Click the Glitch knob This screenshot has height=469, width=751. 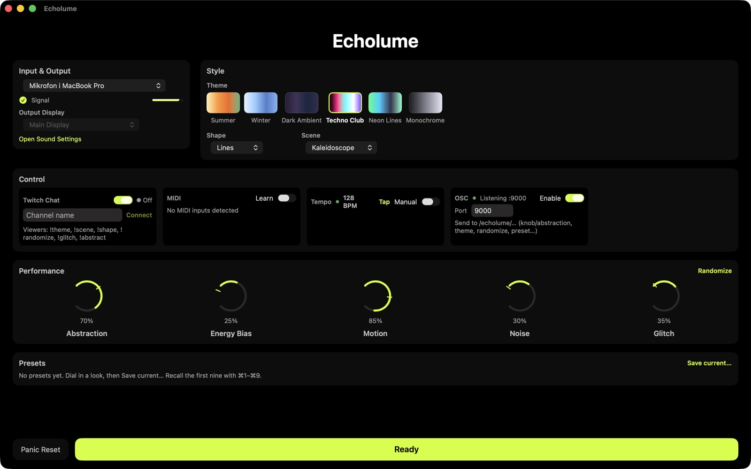pyautogui.click(x=664, y=296)
